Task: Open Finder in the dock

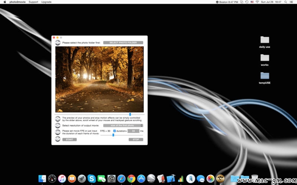Action: pyautogui.click(x=42, y=178)
